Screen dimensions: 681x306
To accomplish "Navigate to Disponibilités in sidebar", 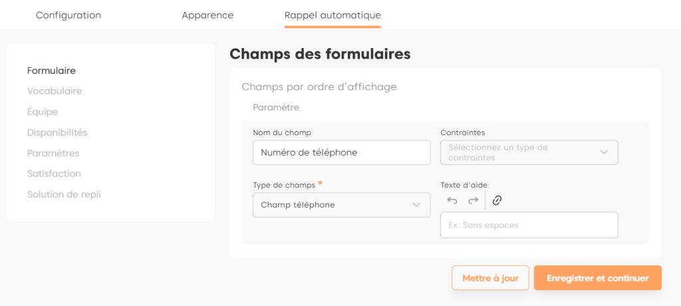I will [x=57, y=132].
